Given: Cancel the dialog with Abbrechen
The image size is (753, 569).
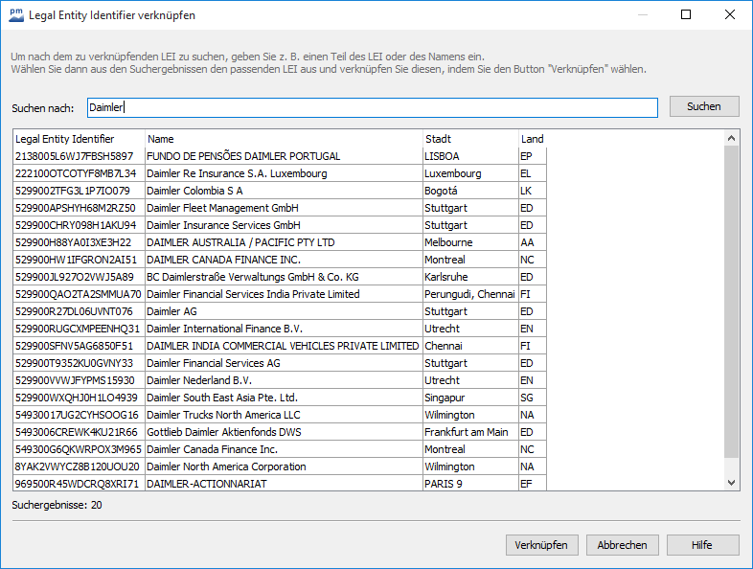Looking at the screenshot, I should pos(623,545).
